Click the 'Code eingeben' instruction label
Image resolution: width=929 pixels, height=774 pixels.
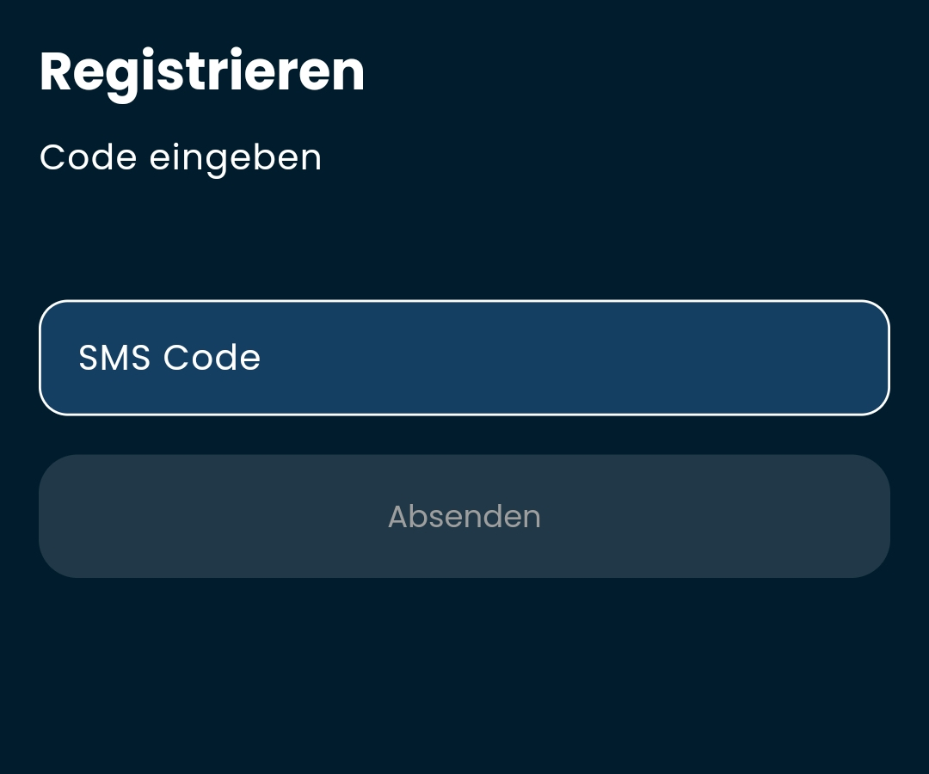click(181, 158)
